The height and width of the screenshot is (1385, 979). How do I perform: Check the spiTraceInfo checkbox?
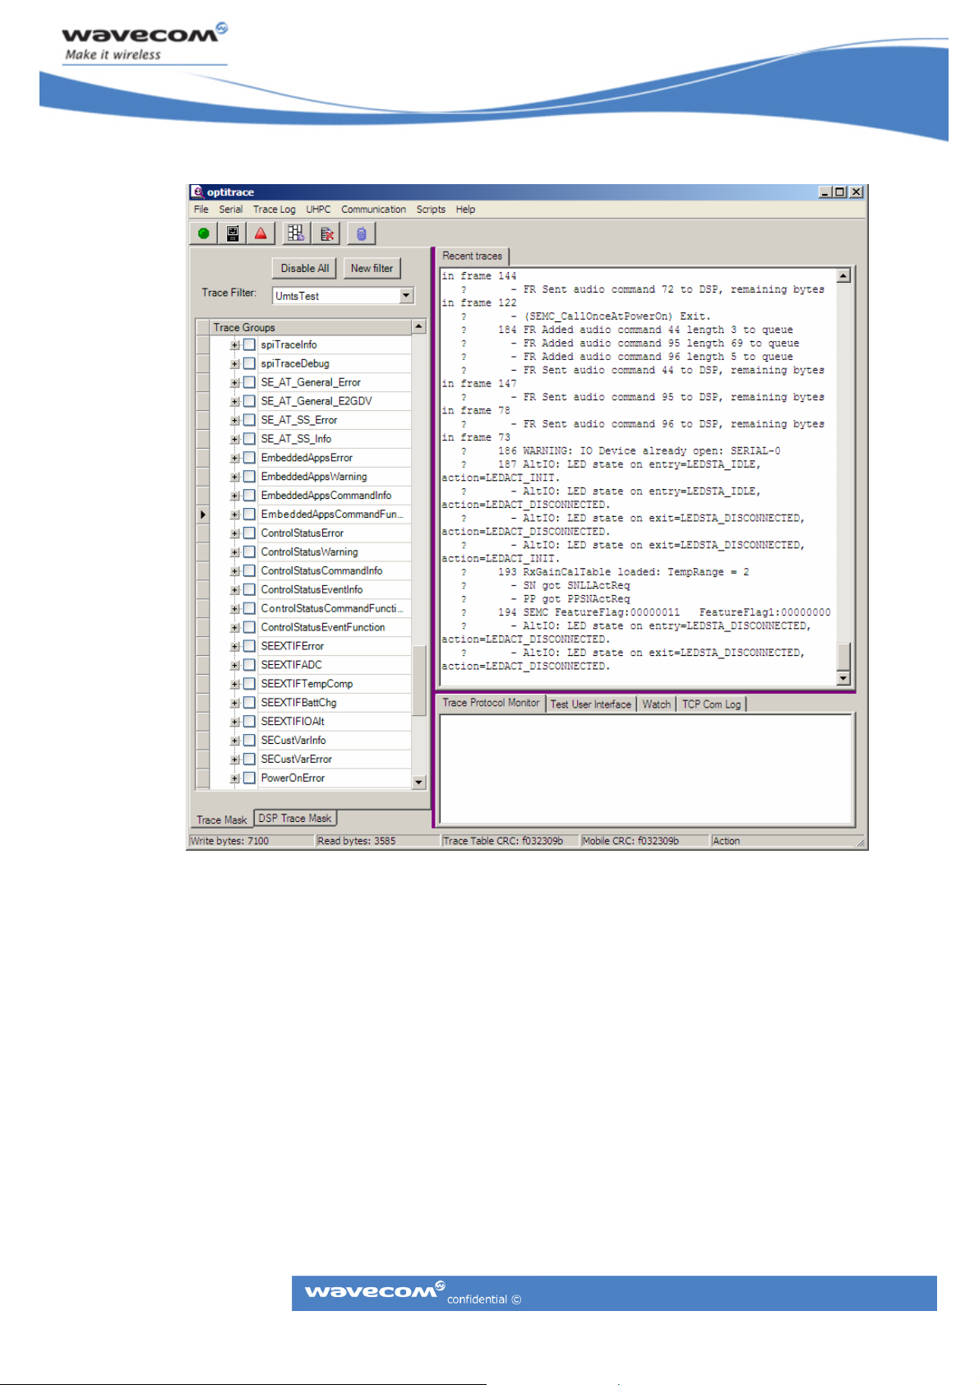pyautogui.click(x=249, y=344)
